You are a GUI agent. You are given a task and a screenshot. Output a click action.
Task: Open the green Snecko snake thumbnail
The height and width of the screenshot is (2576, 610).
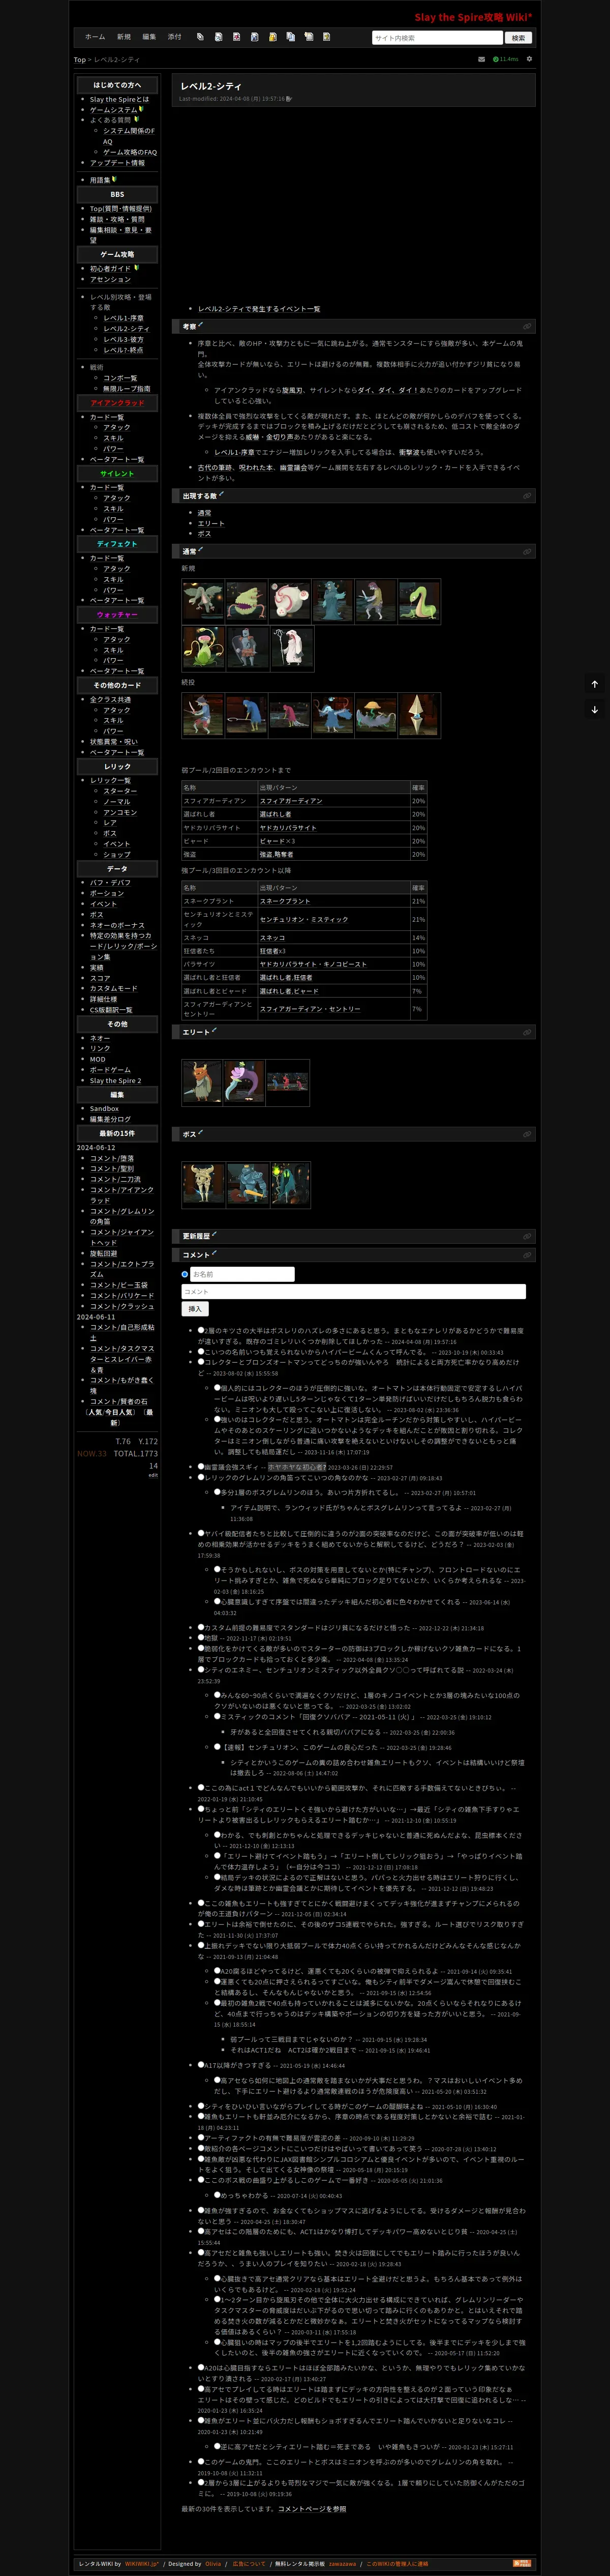[x=419, y=601]
